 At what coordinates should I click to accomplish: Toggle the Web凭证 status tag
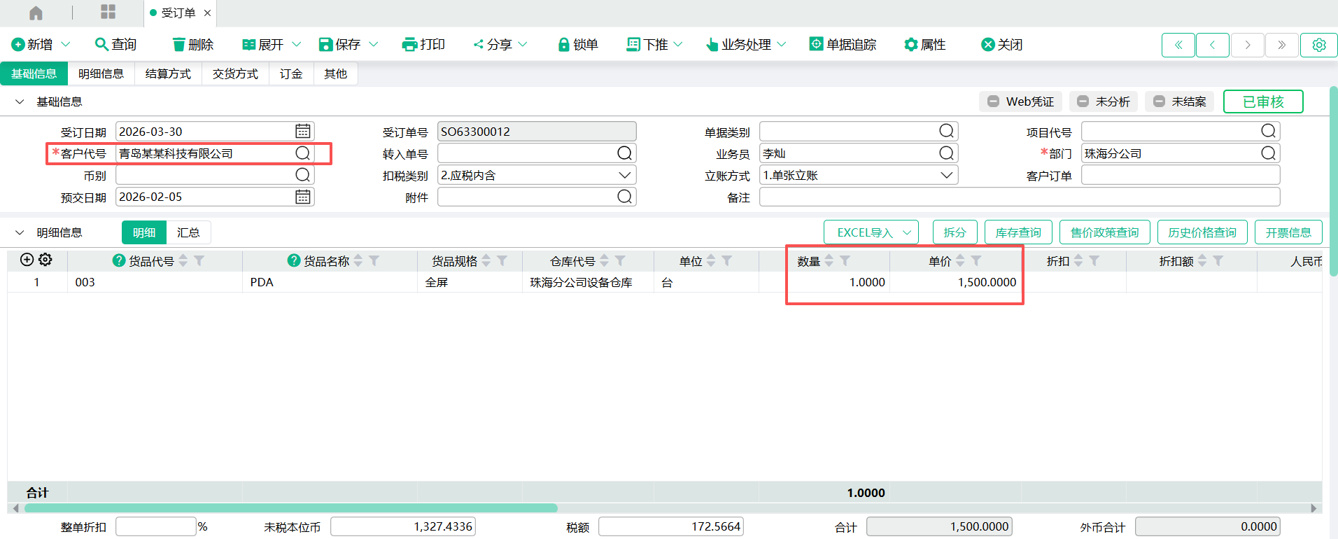click(1020, 101)
